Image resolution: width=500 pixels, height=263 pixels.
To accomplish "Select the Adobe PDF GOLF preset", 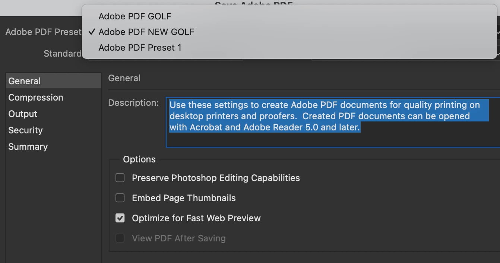I will (x=289, y=16).
